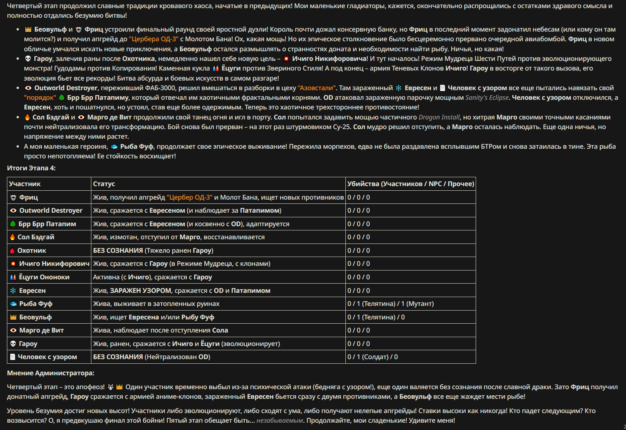Click italic Sanity's Eclipse text

(x=488, y=97)
